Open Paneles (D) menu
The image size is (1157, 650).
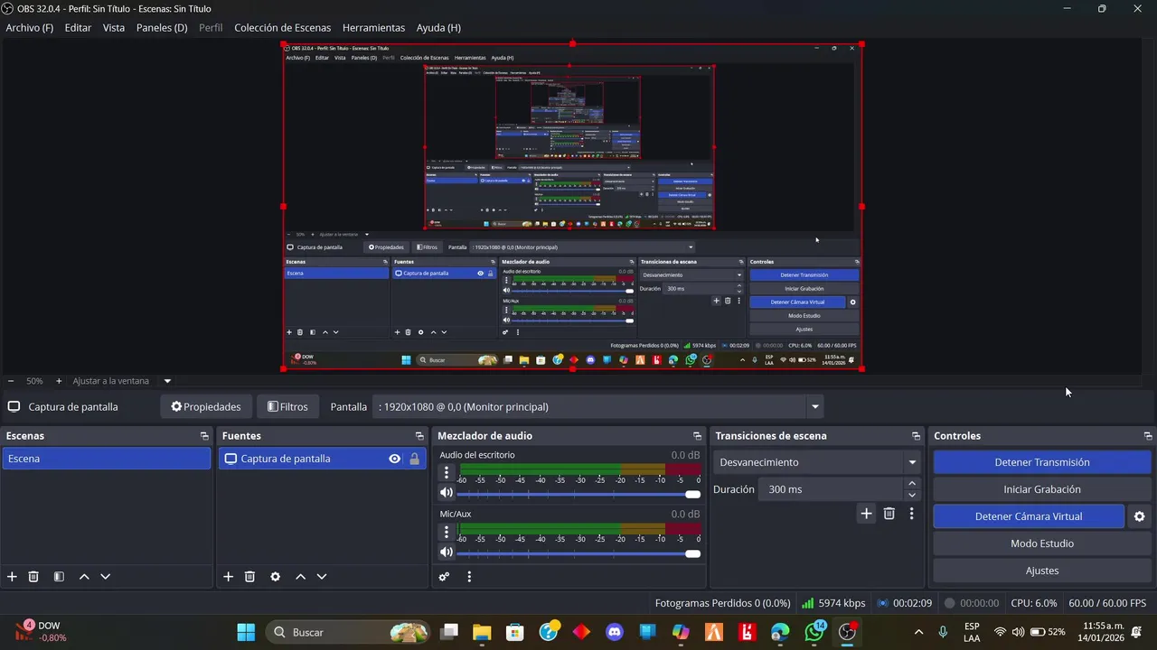[162, 28]
